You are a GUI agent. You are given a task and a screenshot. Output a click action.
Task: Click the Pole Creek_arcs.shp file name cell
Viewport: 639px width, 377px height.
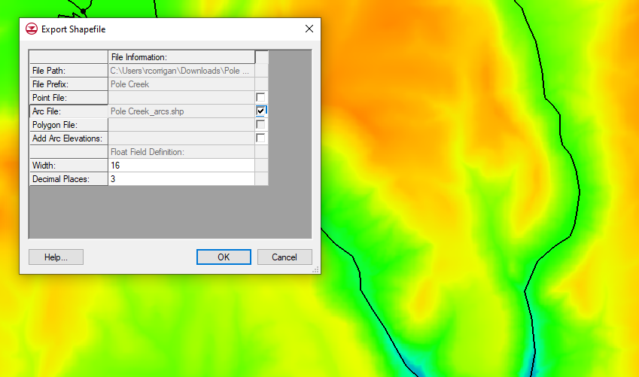click(x=181, y=111)
